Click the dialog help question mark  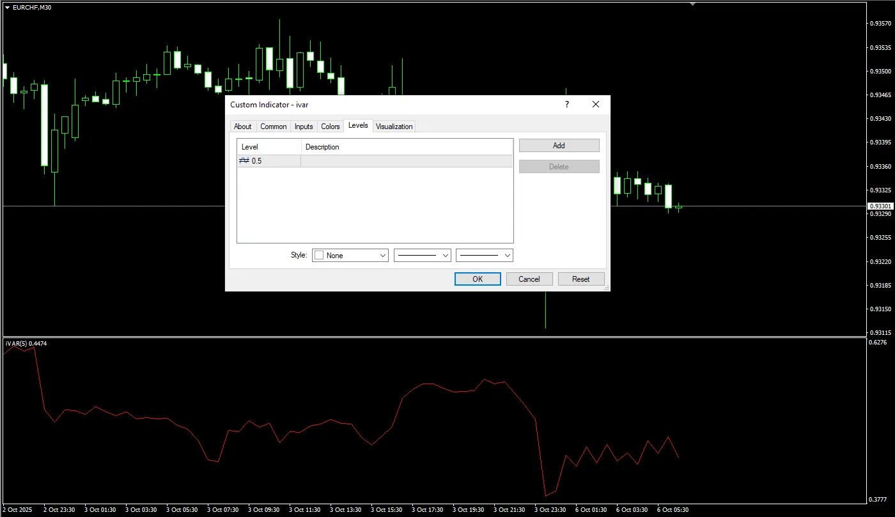[566, 104]
